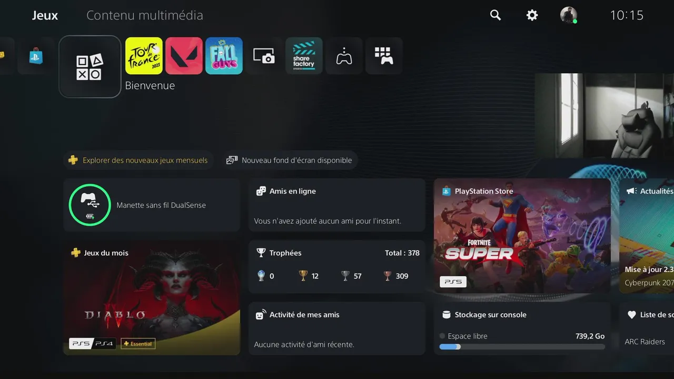Image resolution: width=674 pixels, height=379 pixels.
Task: Click the PS Plus icon on Jeux du mois
Action: click(75, 253)
